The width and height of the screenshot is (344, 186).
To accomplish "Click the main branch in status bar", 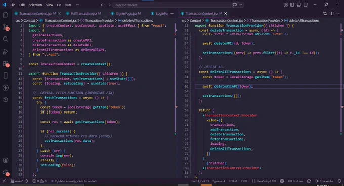I will (x=17, y=181).
